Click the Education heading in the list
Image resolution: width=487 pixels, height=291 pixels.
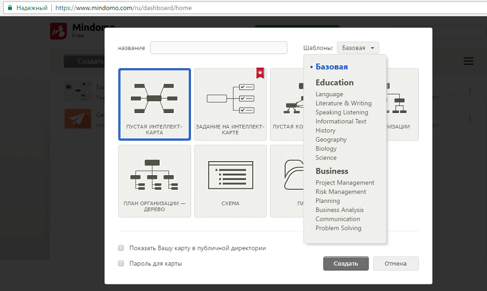tap(334, 83)
